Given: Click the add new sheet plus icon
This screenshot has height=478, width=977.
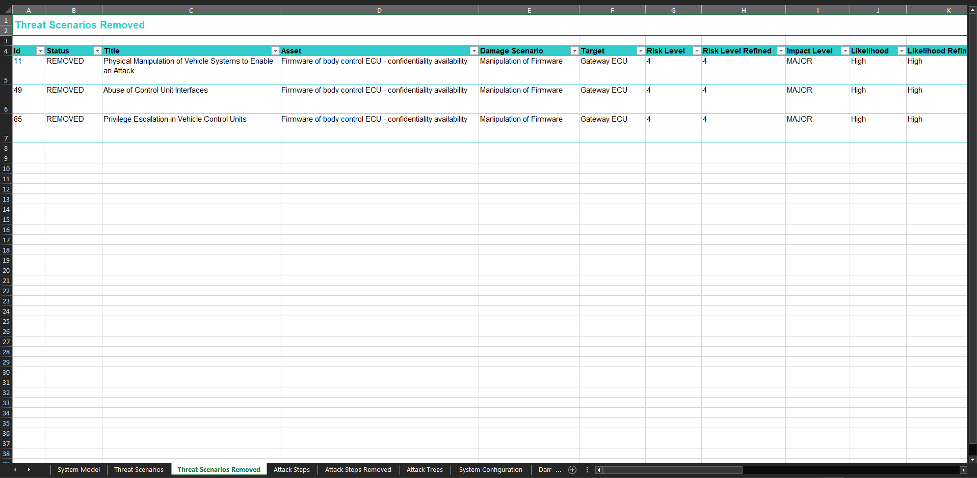Looking at the screenshot, I should 572,470.
